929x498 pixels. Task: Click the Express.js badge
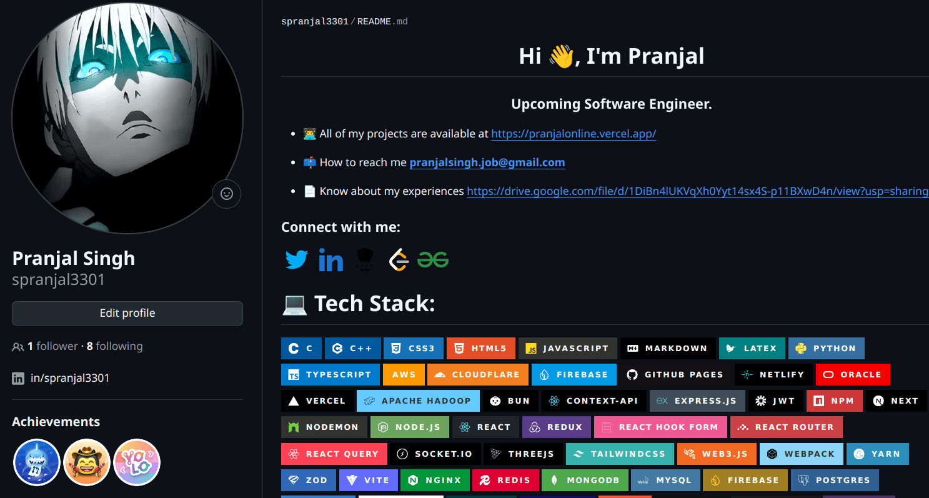[x=697, y=401]
